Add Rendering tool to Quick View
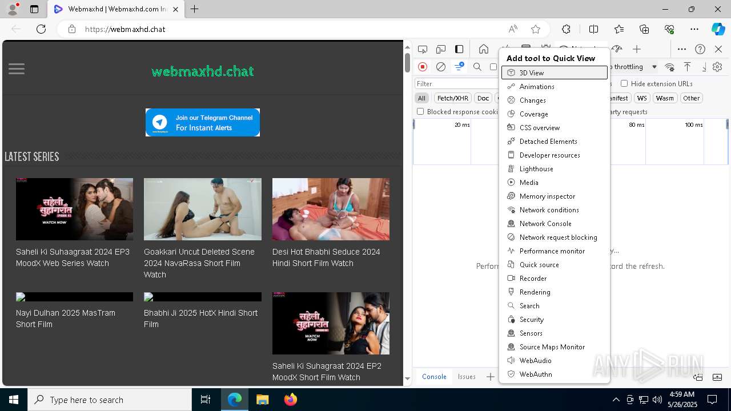Image resolution: width=731 pixels, height=411 pixels. (x=554, y=292)
